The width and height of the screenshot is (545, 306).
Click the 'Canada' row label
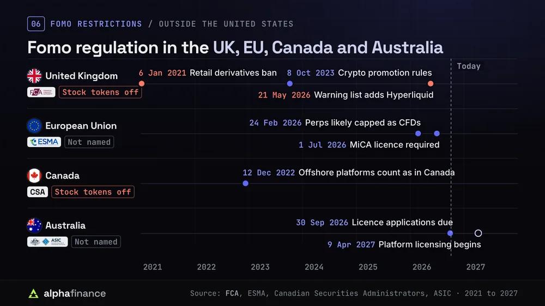(62, 176)
